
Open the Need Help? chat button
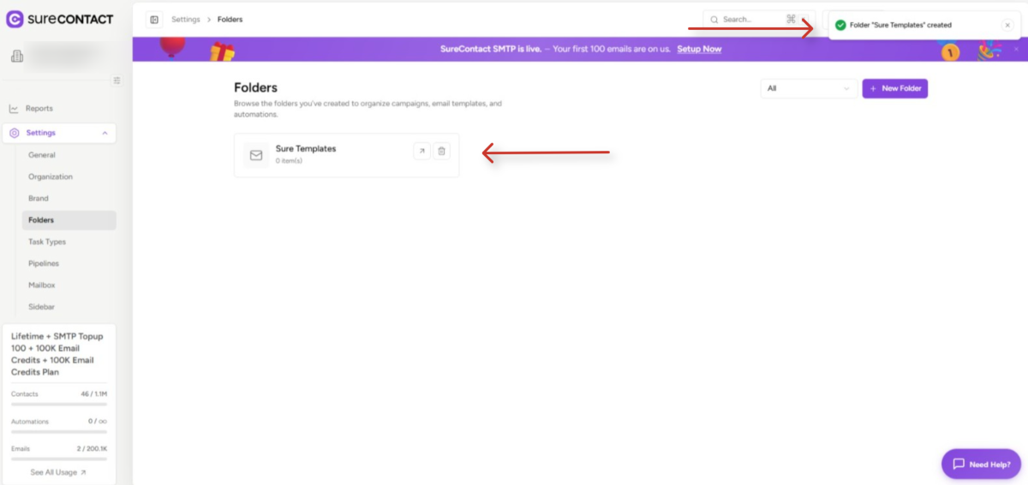[981, 464]
